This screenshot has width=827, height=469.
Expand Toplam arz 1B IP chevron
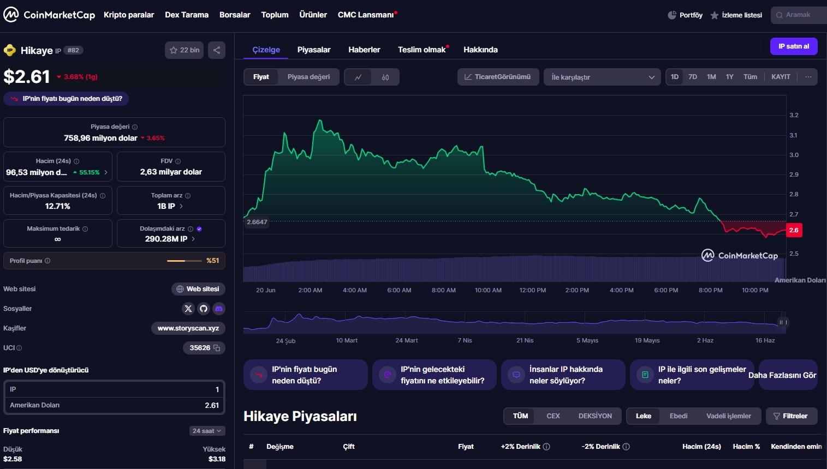pos(181,206)
